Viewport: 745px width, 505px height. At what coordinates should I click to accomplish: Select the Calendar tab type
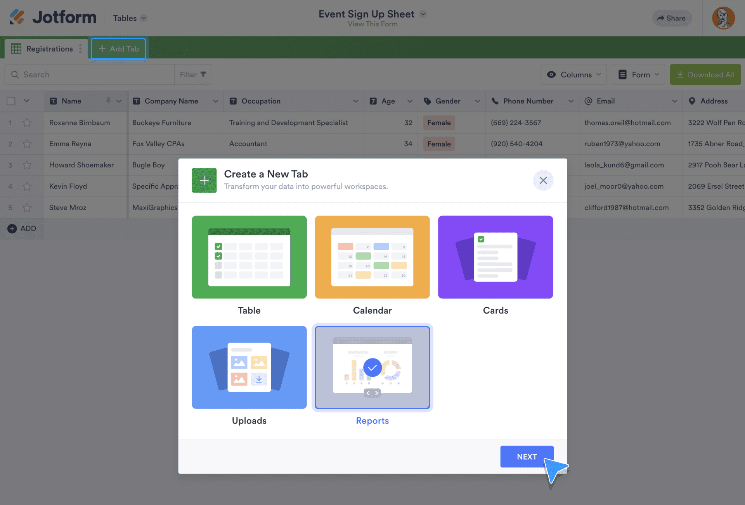pos(372,257)
